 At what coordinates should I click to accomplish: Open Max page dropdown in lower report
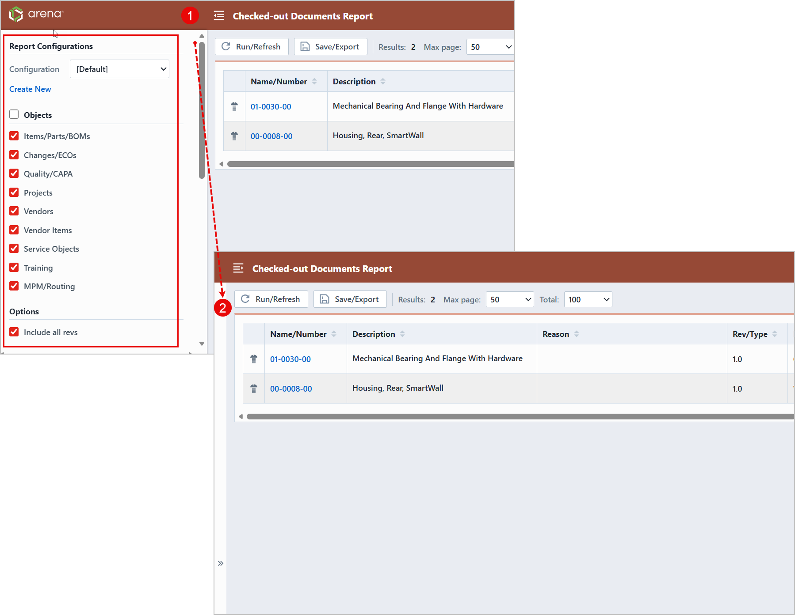[x=510, y=299]
